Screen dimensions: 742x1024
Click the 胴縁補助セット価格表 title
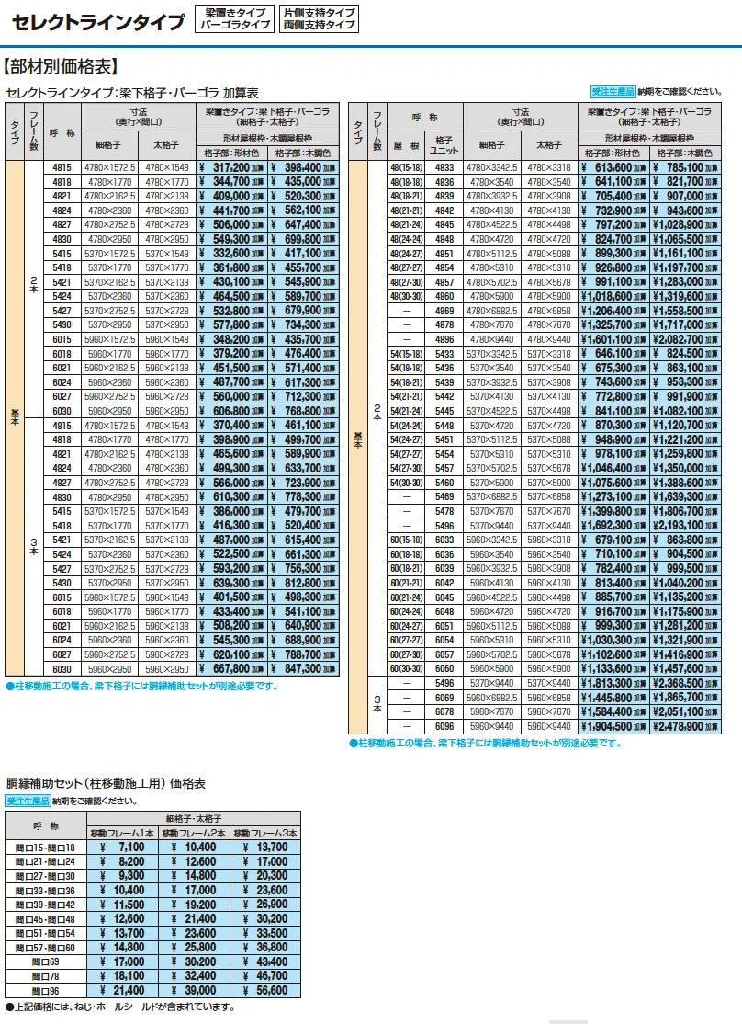[x=106, y=784]
